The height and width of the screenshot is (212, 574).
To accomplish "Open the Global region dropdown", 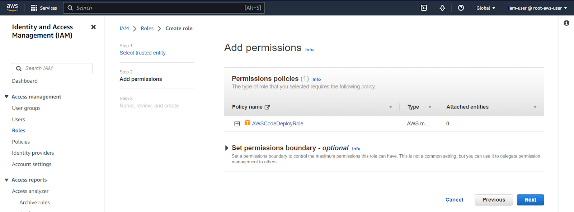I will coord(486,8).
